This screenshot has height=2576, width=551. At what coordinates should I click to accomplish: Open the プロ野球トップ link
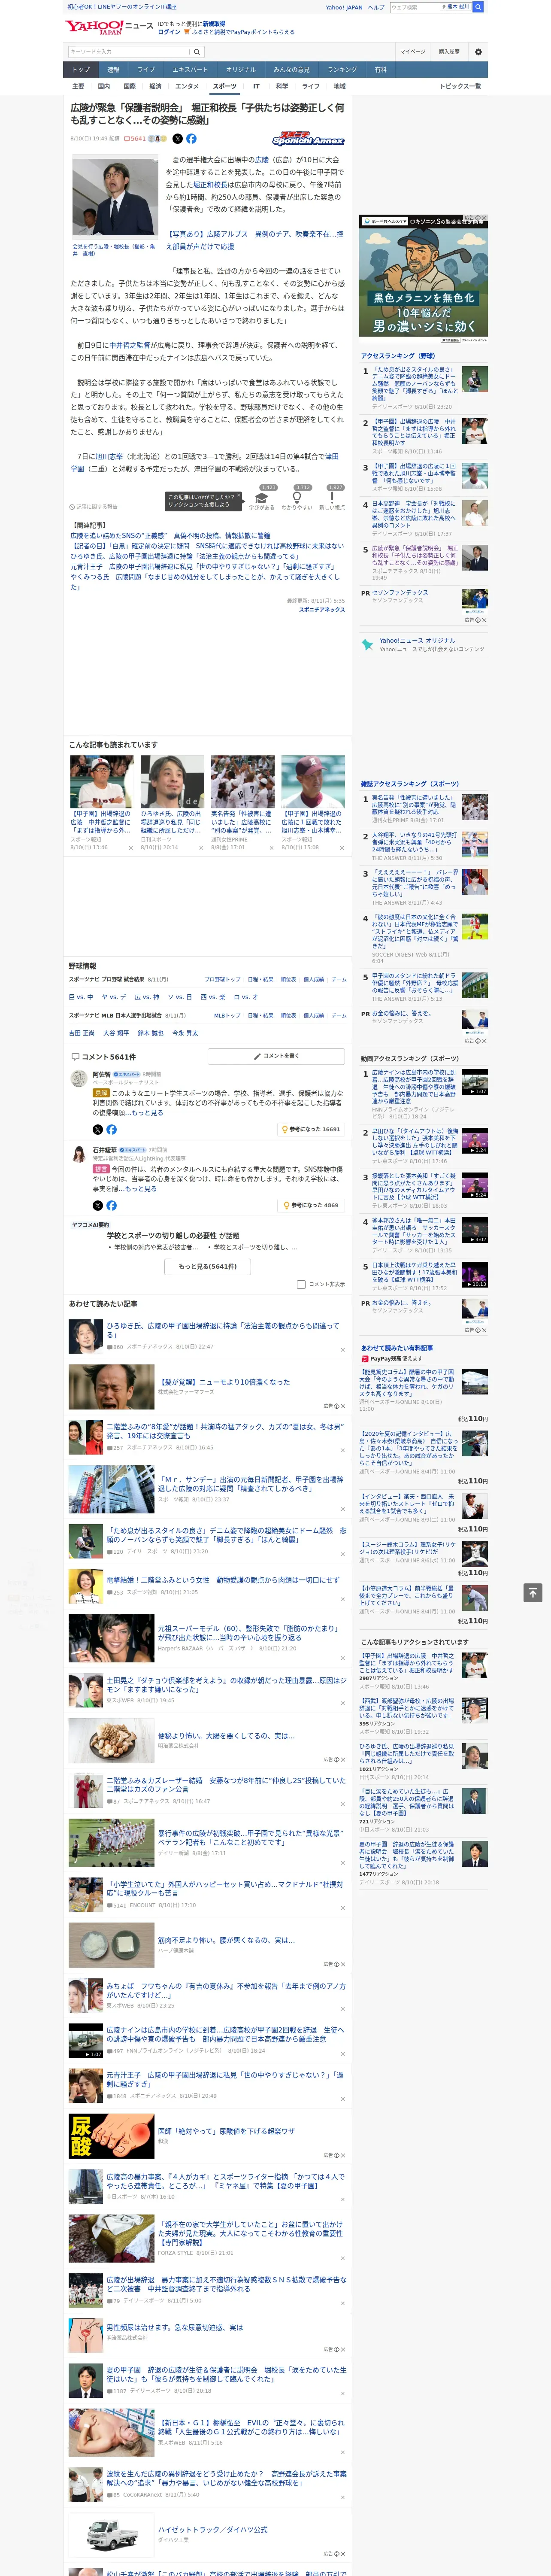(222, 980)
